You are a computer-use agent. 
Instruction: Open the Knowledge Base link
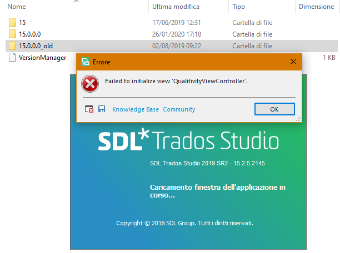click(136, 109)
